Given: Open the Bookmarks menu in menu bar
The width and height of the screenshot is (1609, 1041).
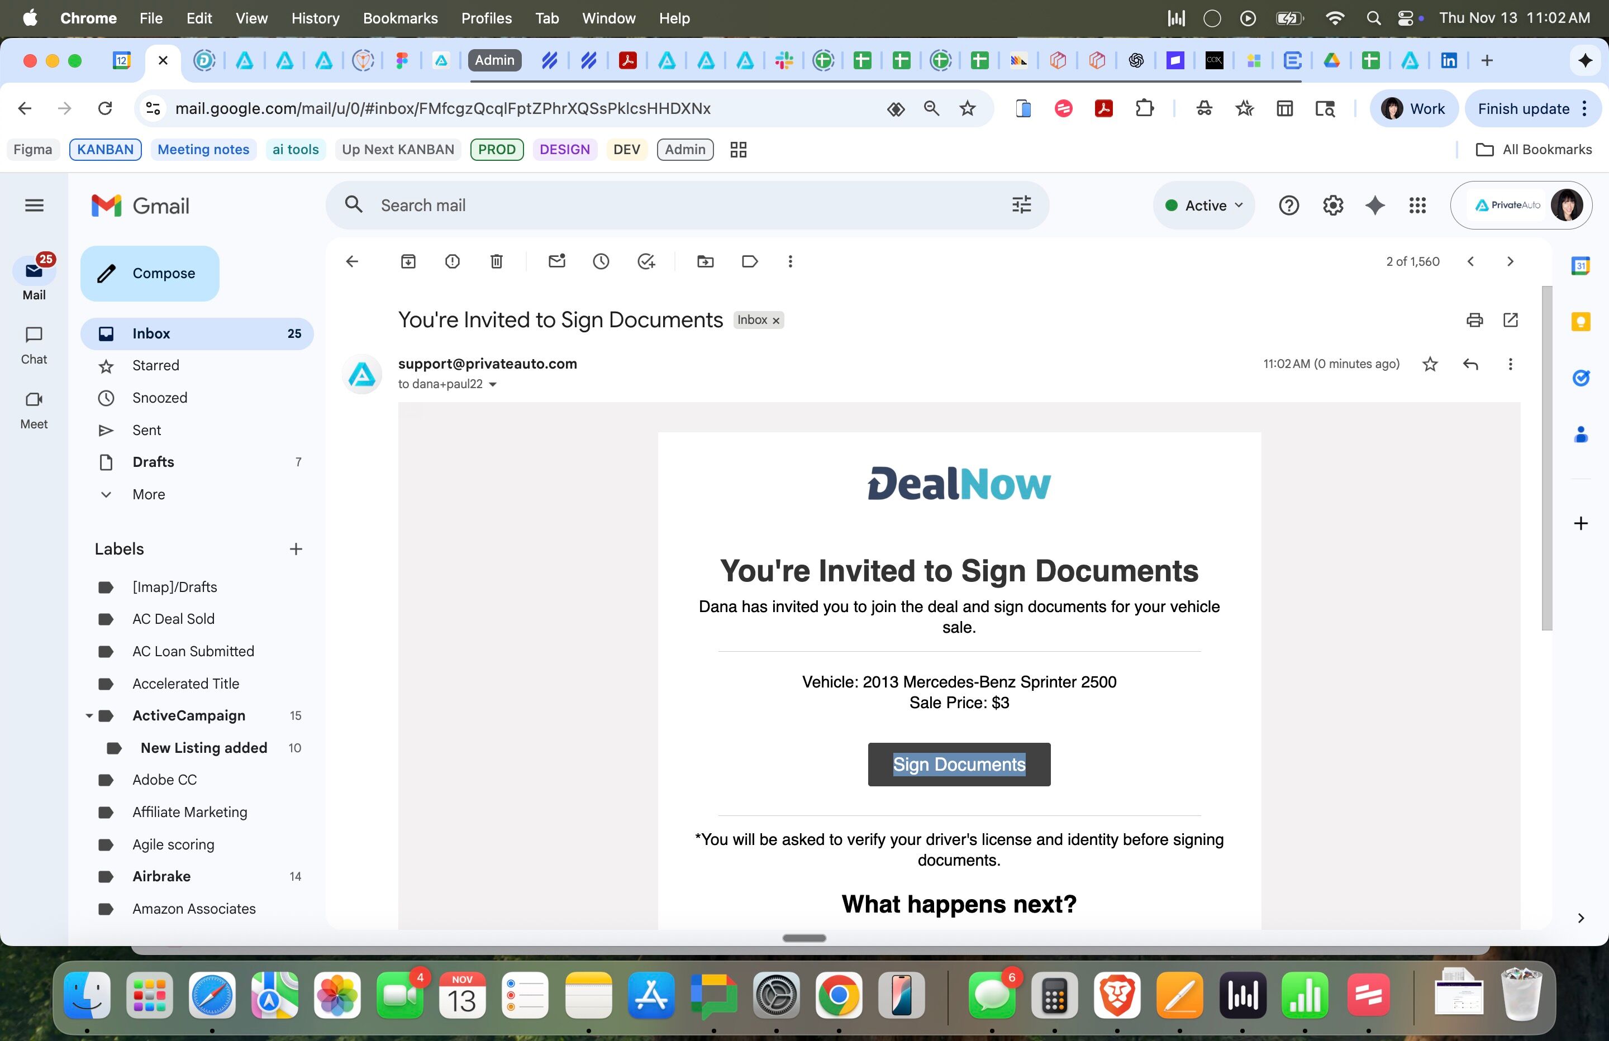Looking at the screenshot, I should click(x=400, y=18).
